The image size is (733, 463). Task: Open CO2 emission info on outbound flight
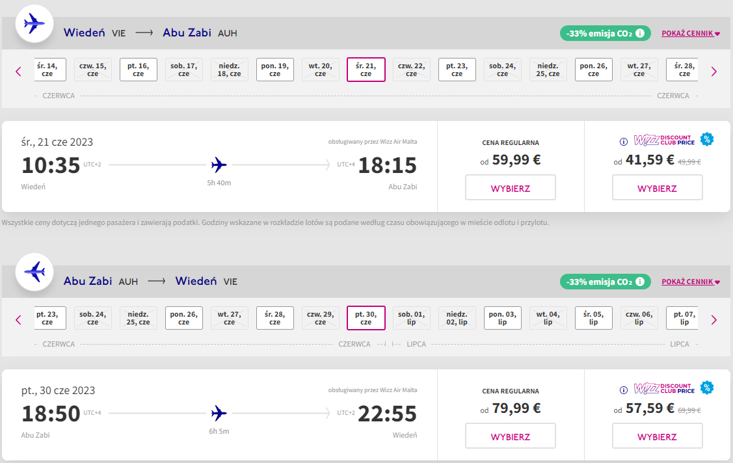(x=640, y=33)
